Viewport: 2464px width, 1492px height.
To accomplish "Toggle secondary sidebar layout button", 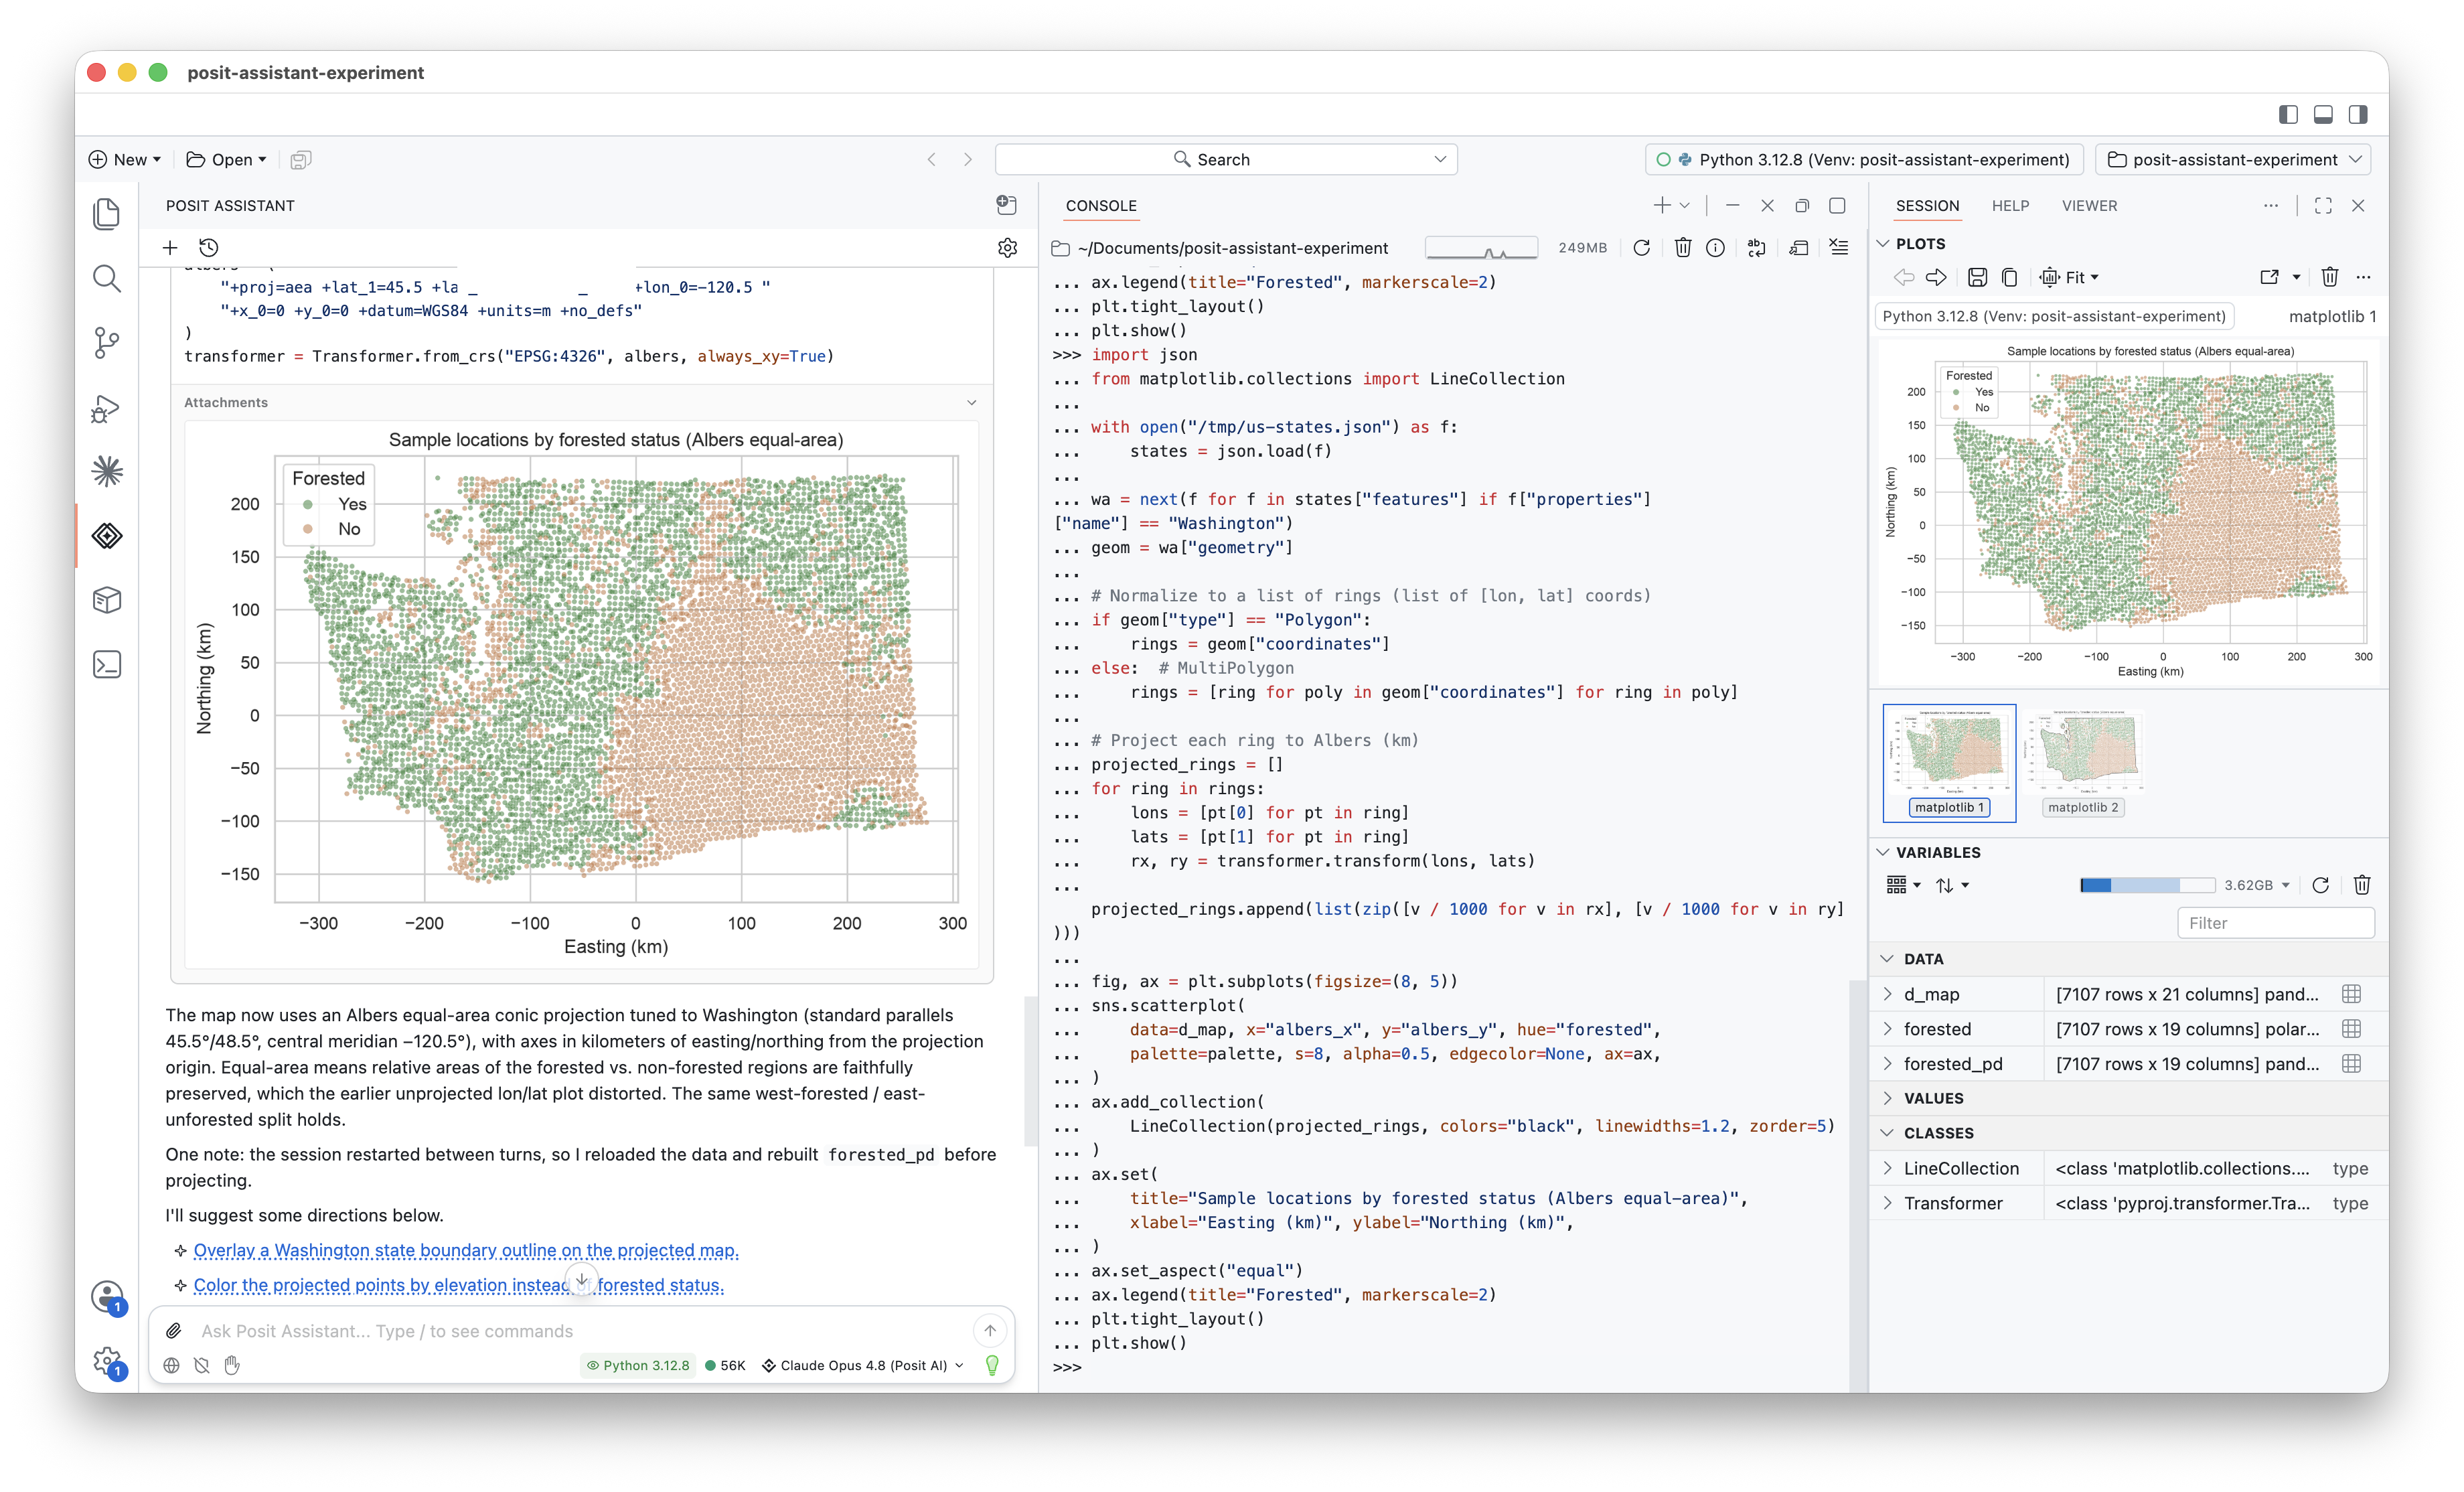I will pos(2358,114).
